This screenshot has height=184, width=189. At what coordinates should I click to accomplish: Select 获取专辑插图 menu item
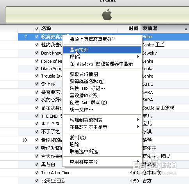tap(102, 74)
